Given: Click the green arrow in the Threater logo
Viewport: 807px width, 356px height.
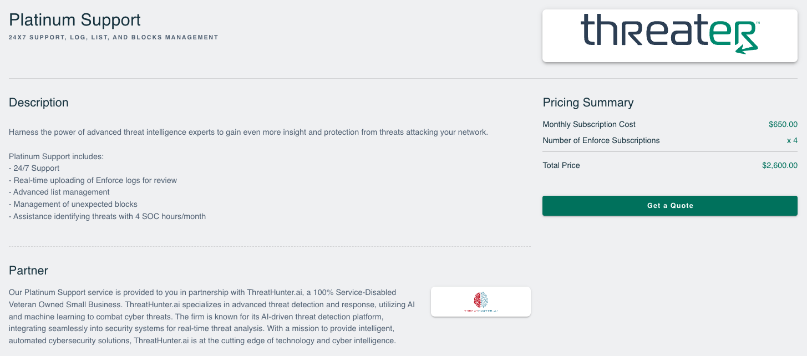Looking at the screenshot, I should pos(747,44).
